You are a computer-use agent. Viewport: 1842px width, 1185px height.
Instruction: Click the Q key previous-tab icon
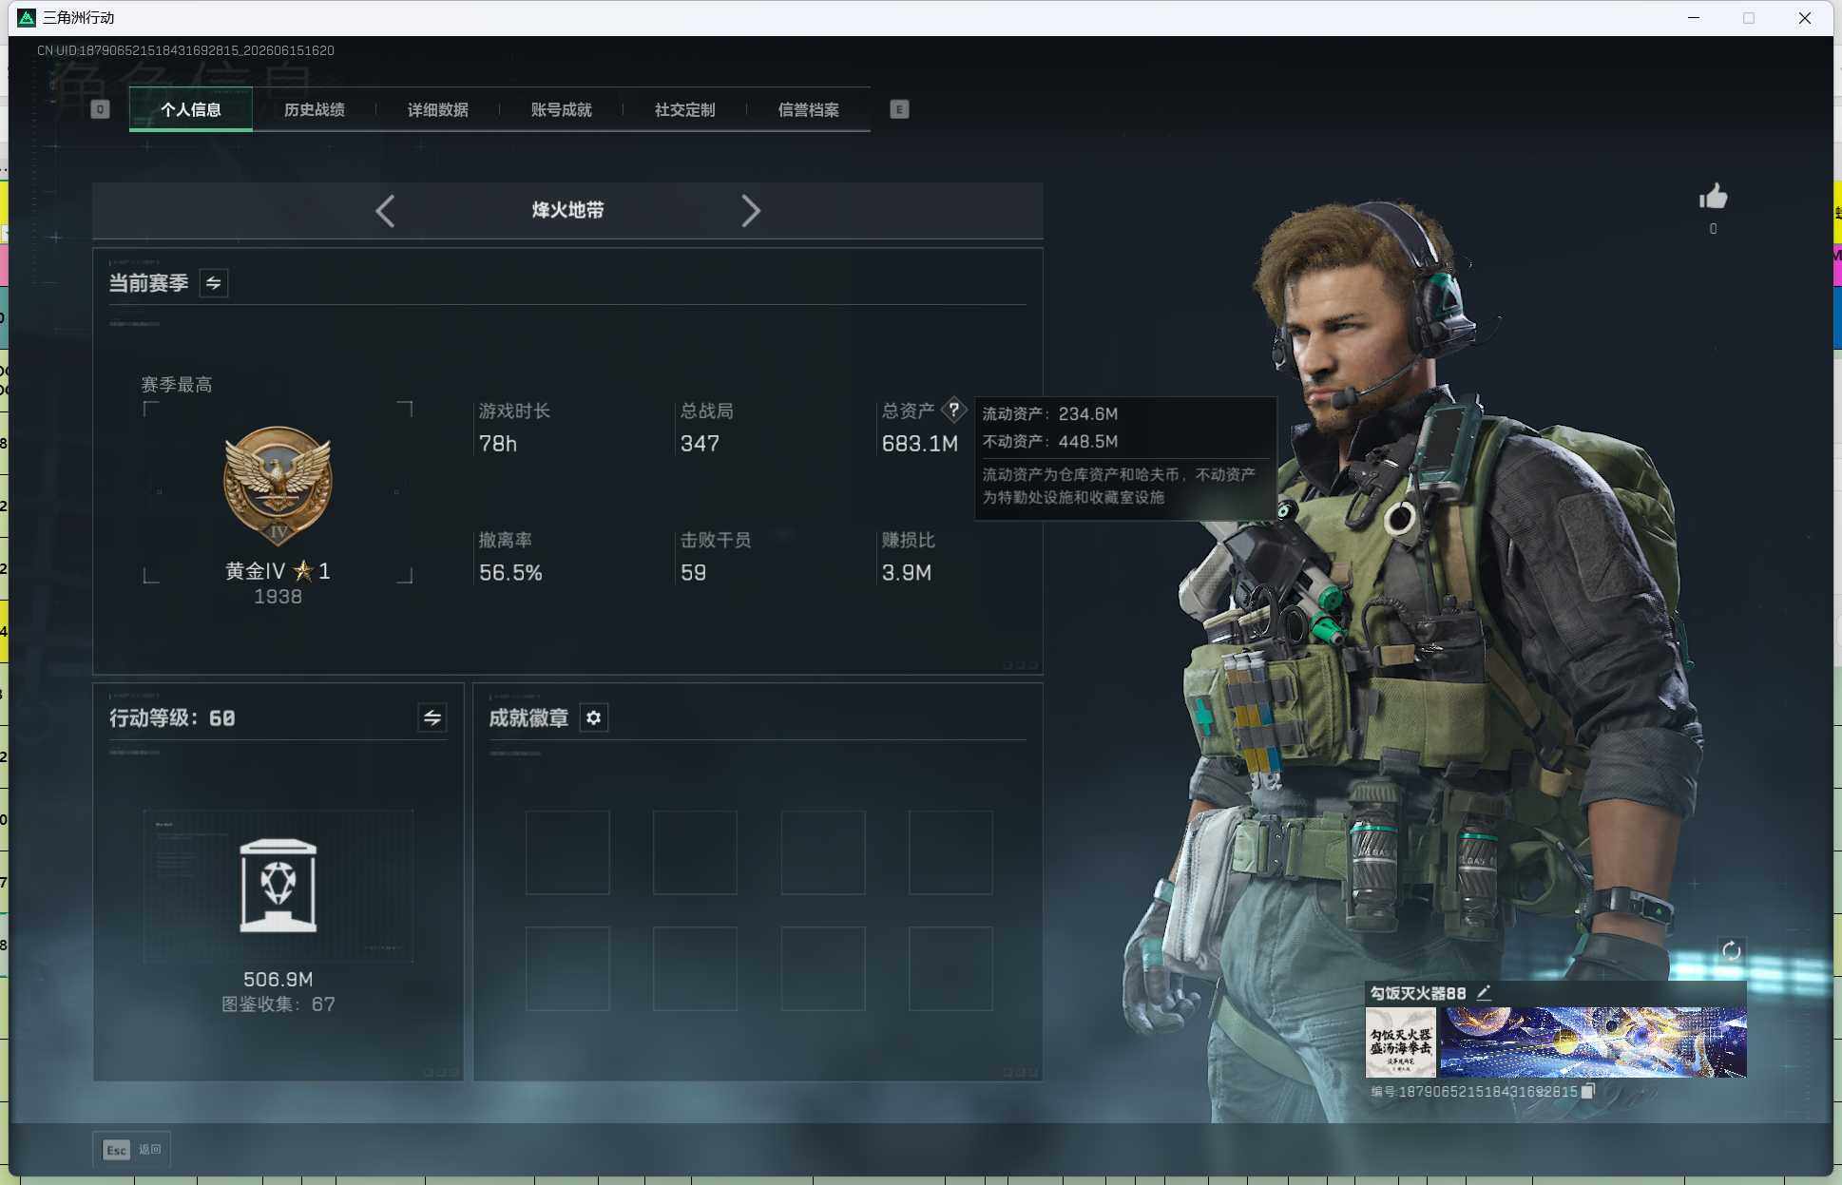tap(100, 109)
